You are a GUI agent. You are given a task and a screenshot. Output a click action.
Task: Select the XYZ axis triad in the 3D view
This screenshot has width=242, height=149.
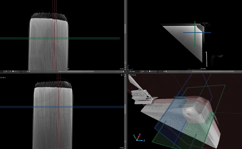tap(139, 138)
